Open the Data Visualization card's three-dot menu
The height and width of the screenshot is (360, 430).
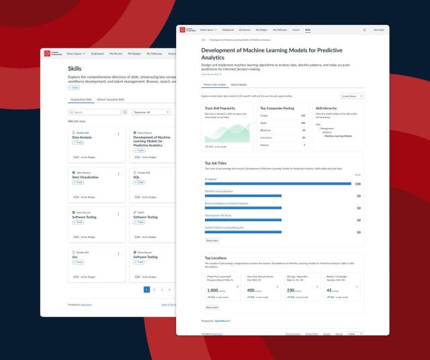[x=119, y=174]
